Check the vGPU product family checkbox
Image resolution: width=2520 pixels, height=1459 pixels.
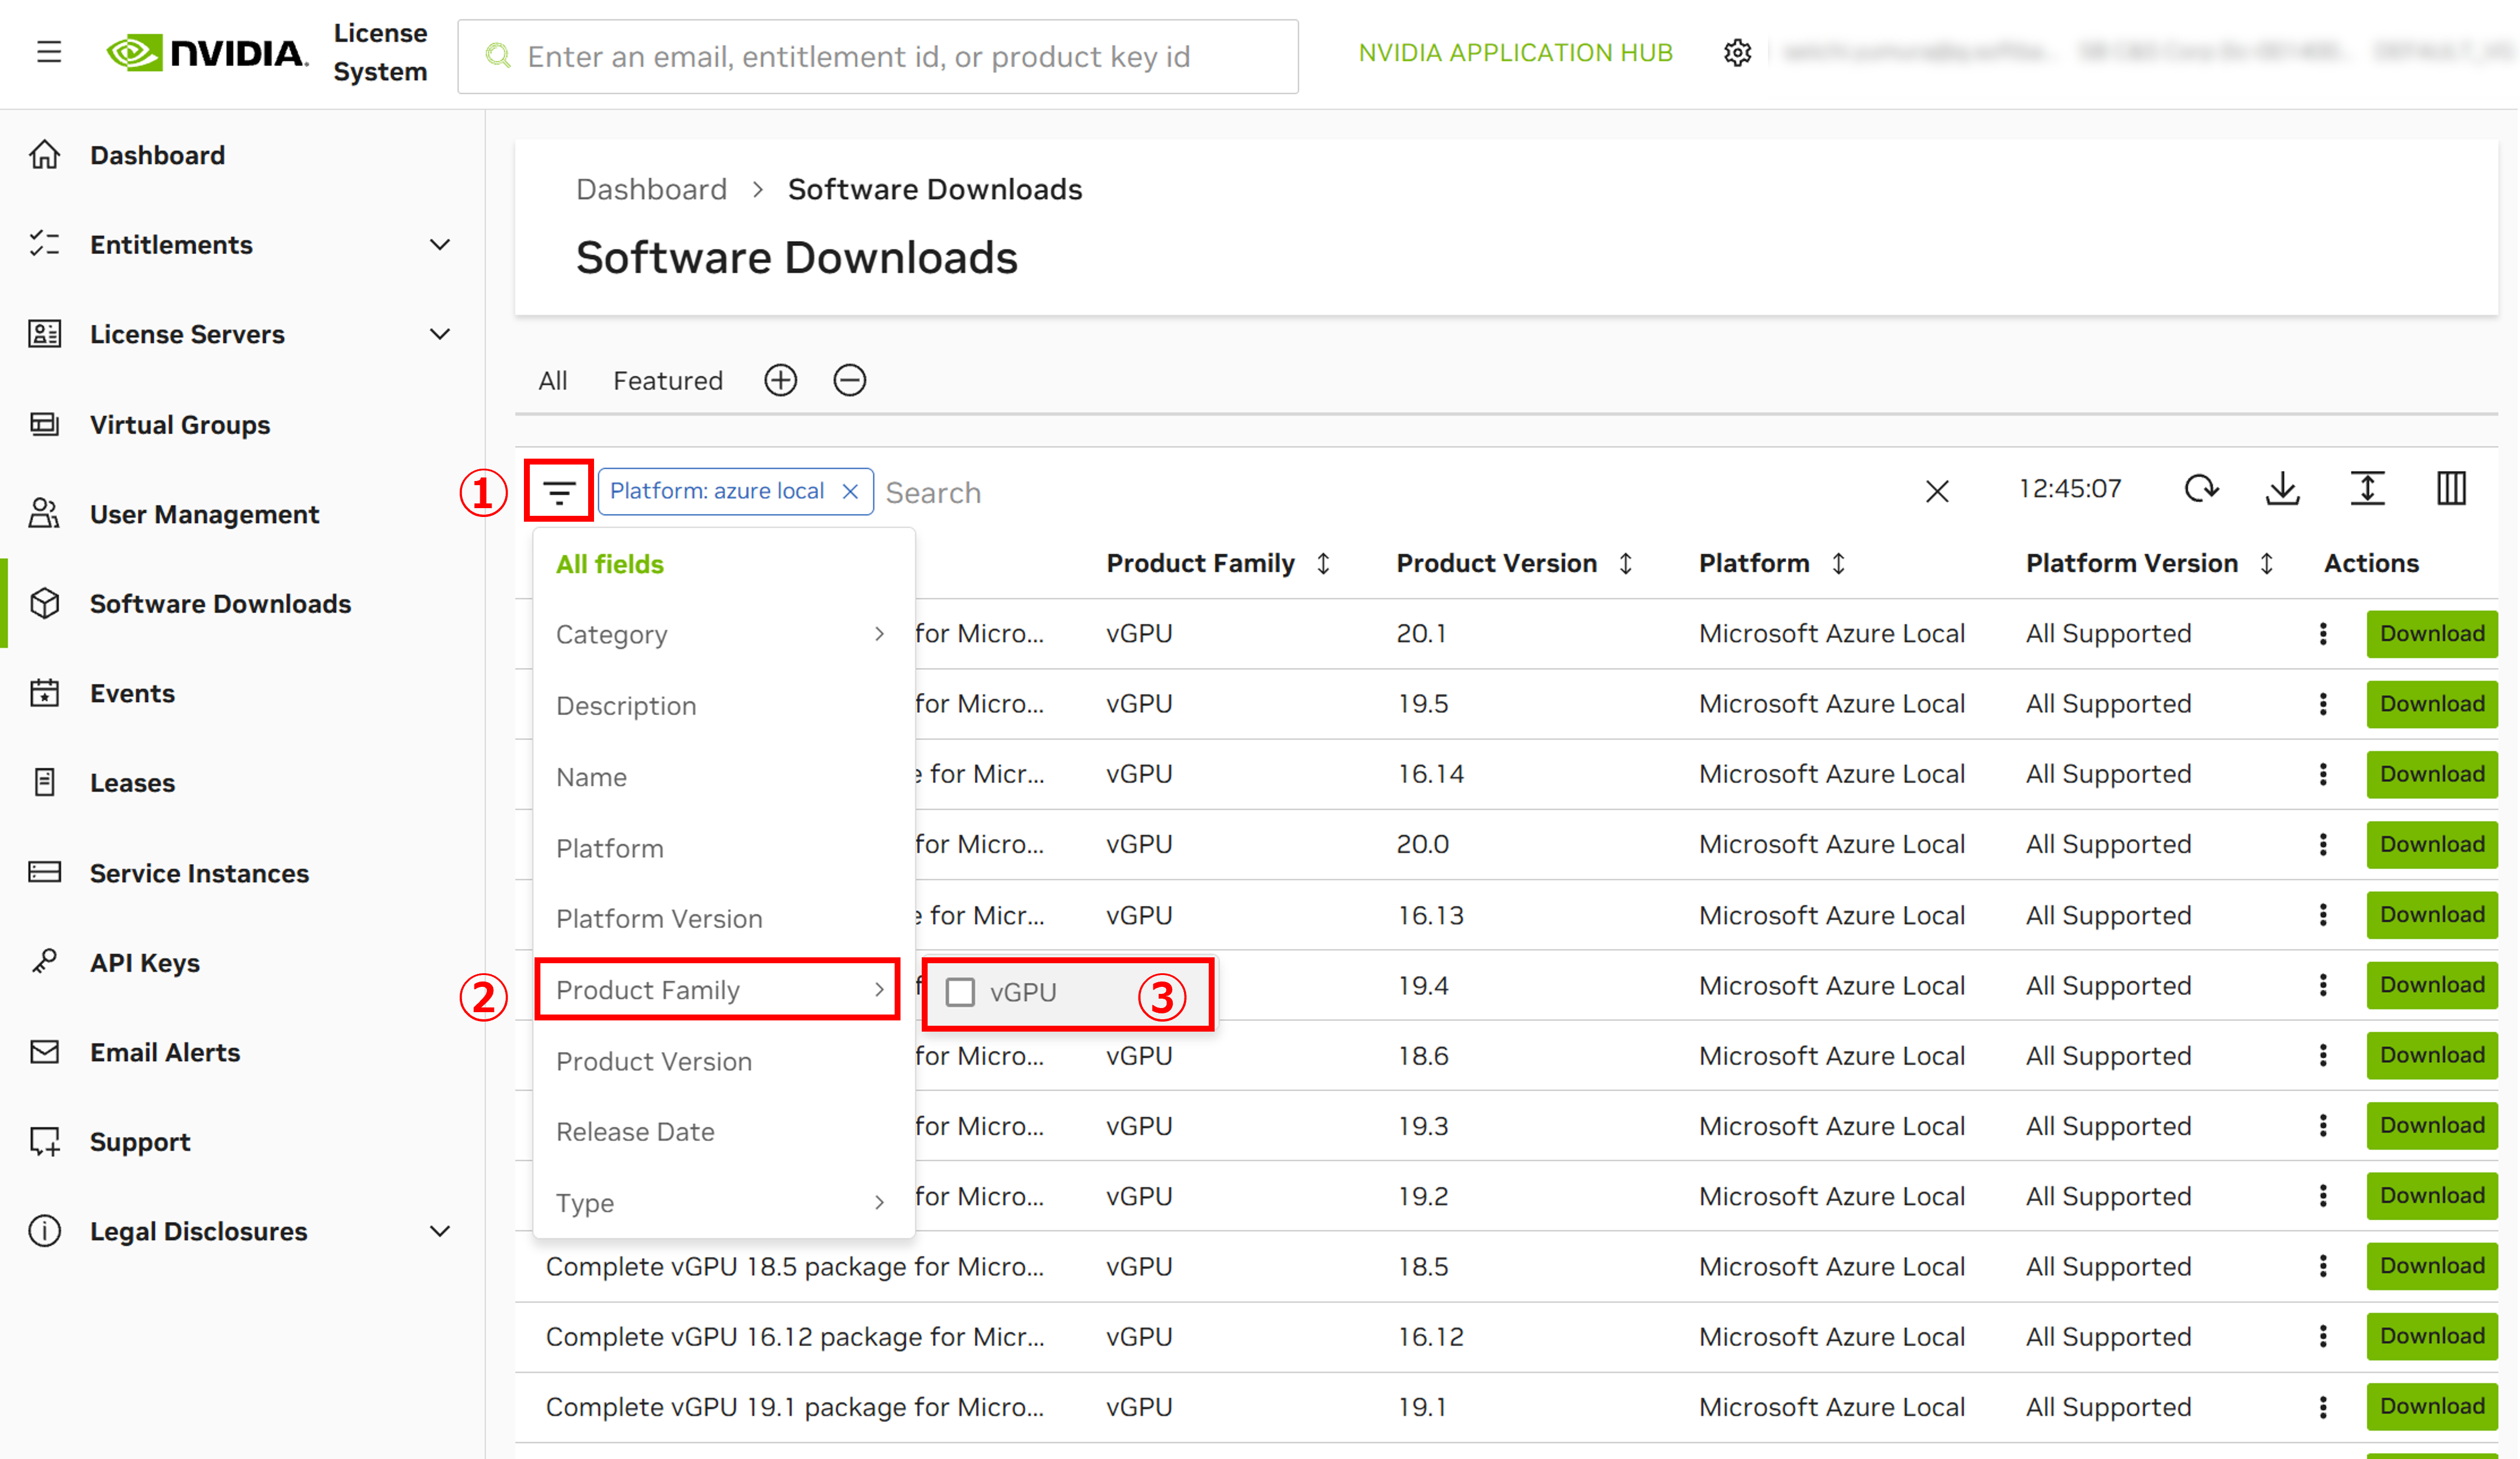tap(960, 992)
